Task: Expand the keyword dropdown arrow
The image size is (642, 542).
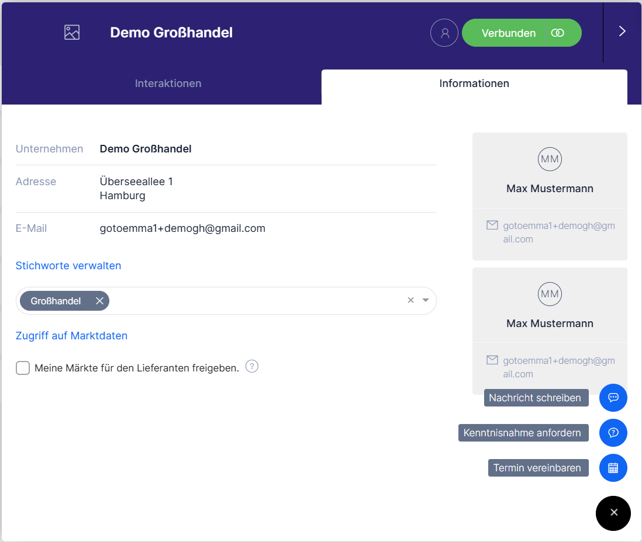Action: (x=426, y=300)
